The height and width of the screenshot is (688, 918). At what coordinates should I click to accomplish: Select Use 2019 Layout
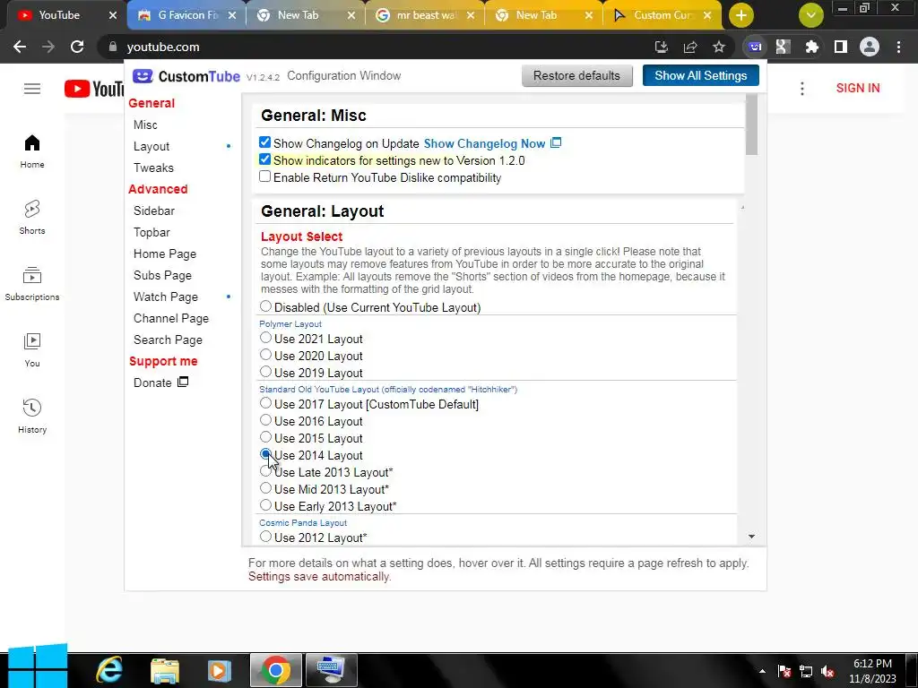265,372
